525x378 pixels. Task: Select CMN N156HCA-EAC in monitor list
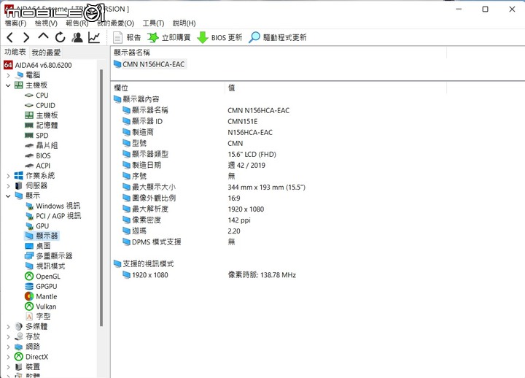pos(149,64)
